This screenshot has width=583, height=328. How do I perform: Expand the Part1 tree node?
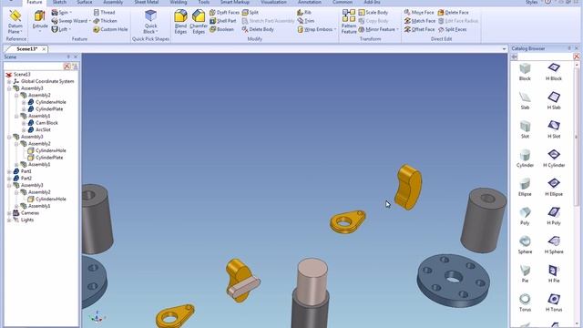[x=9, y=171]
